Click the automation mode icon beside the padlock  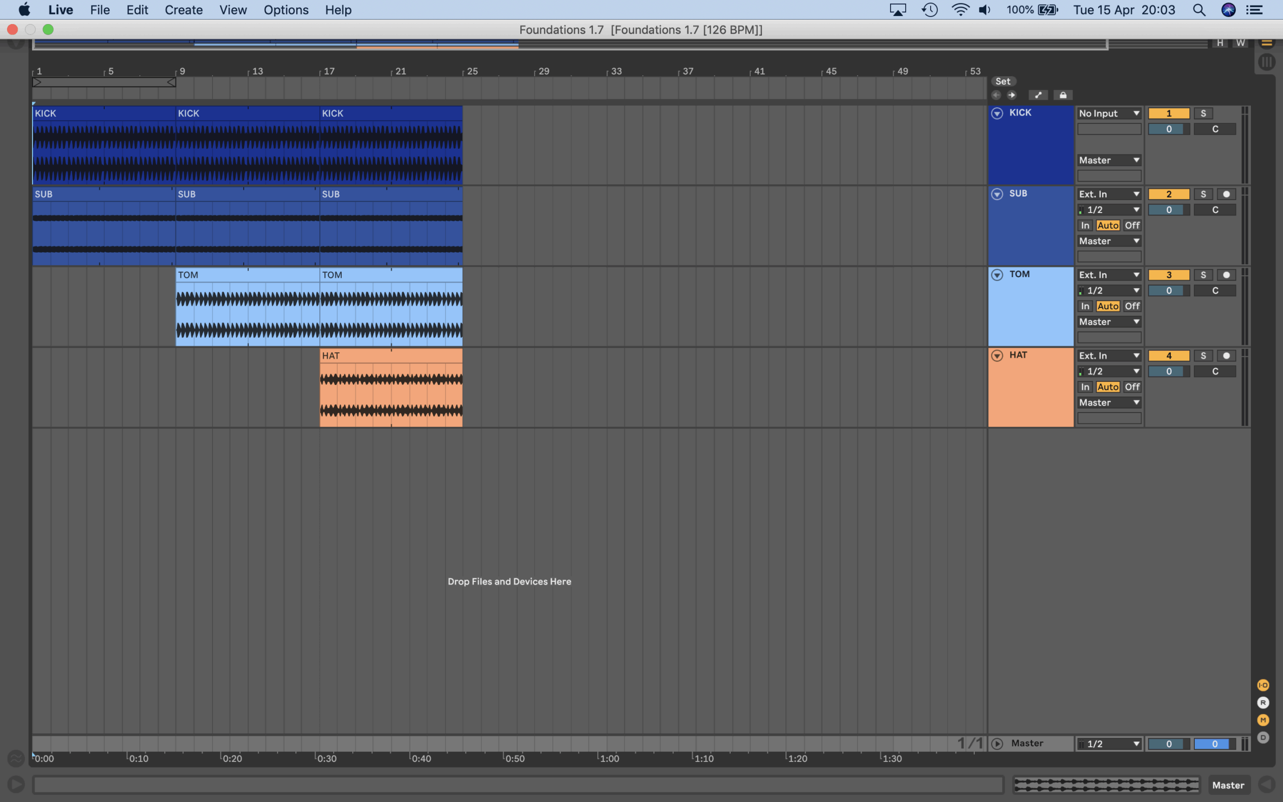point(1037,95)
